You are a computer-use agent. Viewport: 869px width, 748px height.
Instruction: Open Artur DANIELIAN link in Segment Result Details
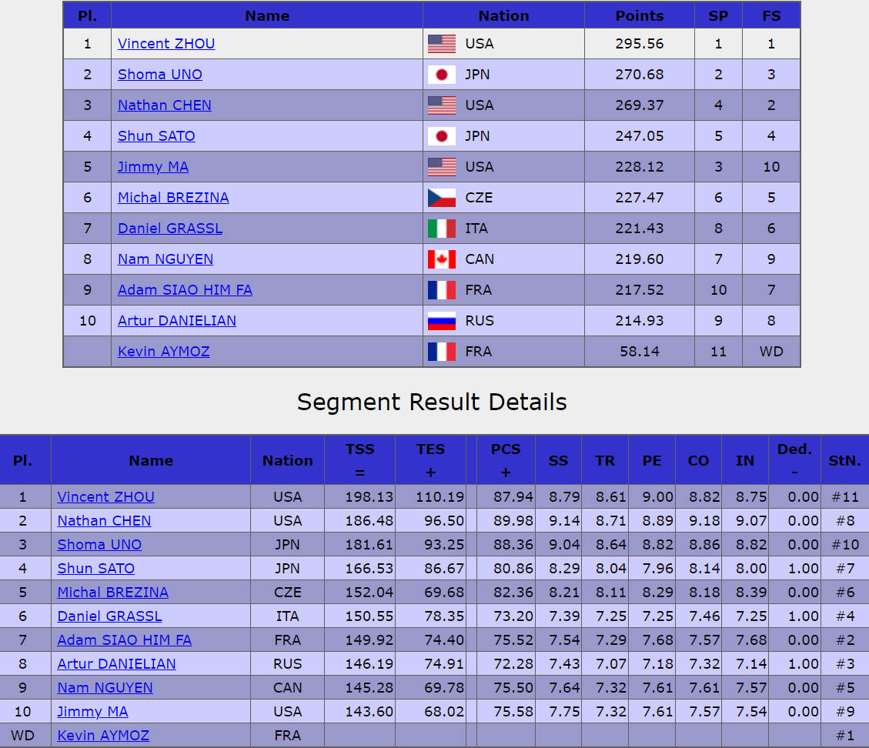[x=116, y=664]
